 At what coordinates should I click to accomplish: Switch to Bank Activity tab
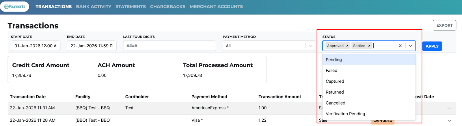tap(94, 7)
